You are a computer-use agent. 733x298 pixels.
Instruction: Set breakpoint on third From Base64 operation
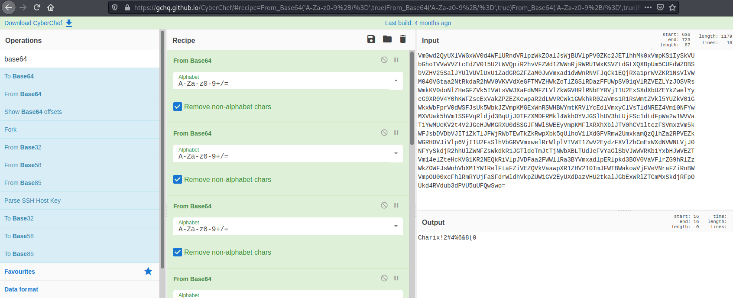click(x=396, y=205)
